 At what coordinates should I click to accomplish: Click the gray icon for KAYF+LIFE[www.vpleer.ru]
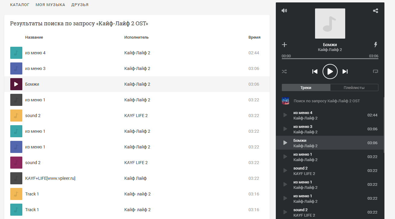16,178
